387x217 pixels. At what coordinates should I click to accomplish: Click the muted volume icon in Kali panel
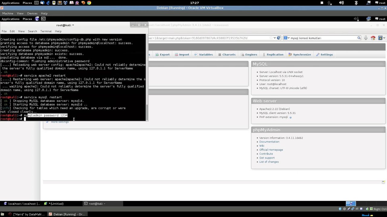(356, 19)
